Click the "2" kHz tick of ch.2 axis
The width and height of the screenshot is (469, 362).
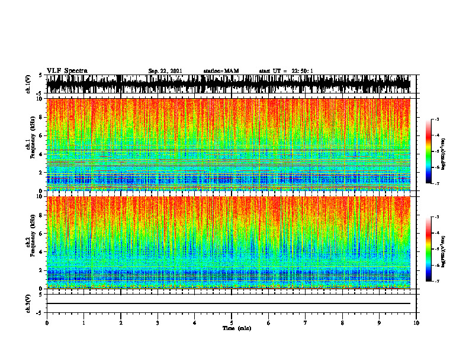[41, 270]
